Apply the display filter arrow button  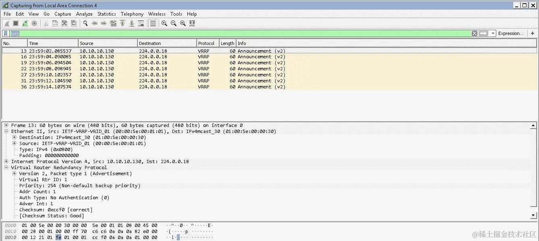(x=483, y=34)
